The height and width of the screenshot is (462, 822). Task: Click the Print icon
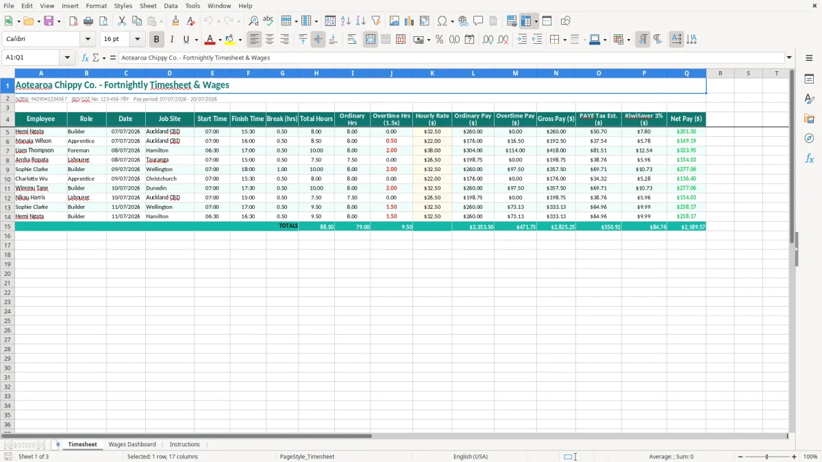coord(88,21)
